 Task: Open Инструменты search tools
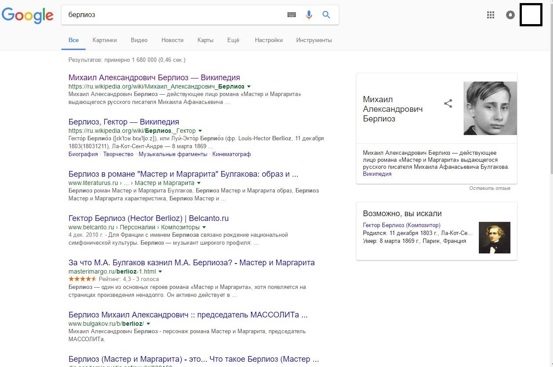tap(314, 40)
